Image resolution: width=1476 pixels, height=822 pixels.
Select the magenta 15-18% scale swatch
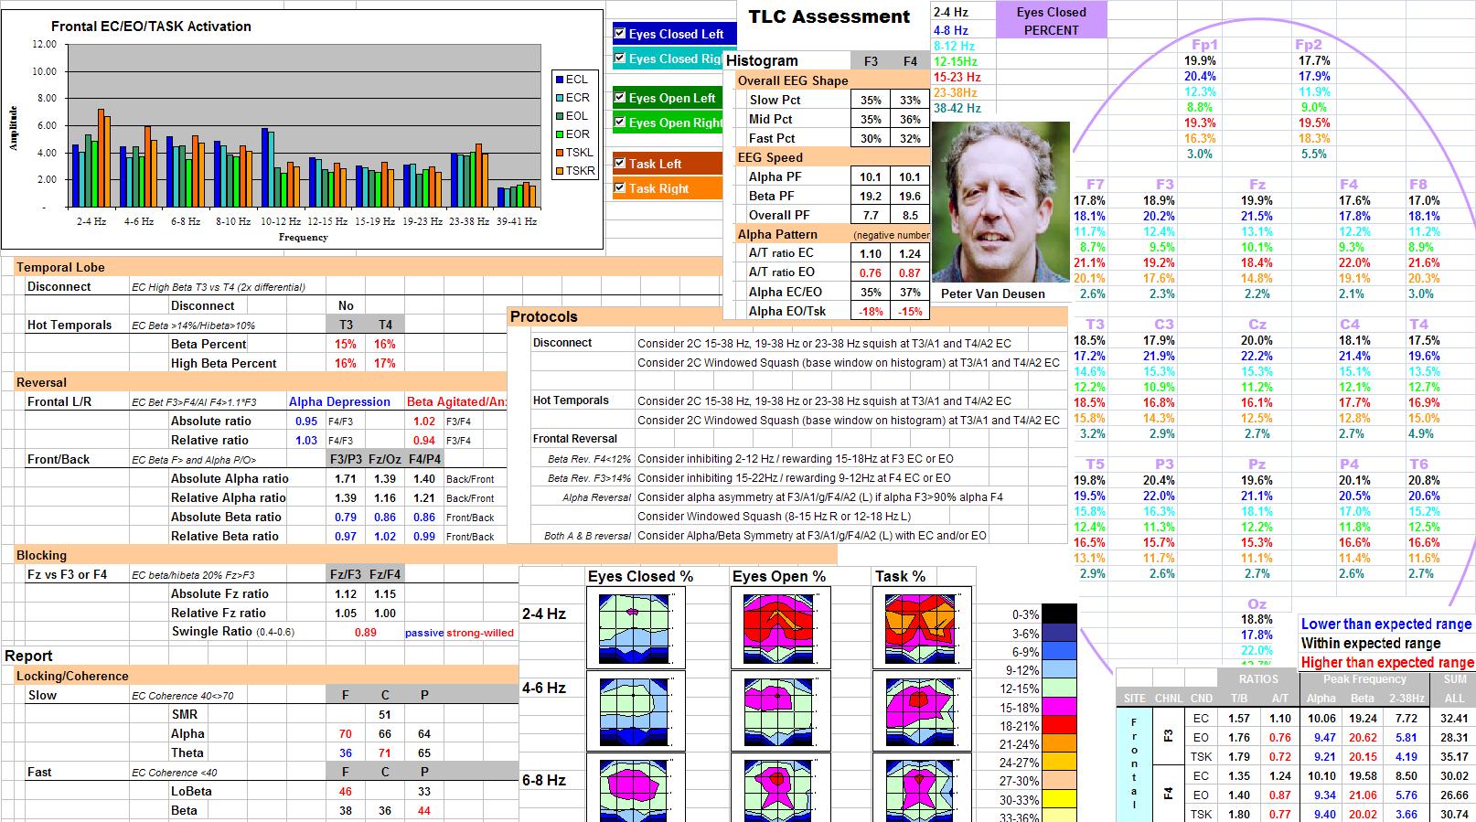click(1059, 707)
